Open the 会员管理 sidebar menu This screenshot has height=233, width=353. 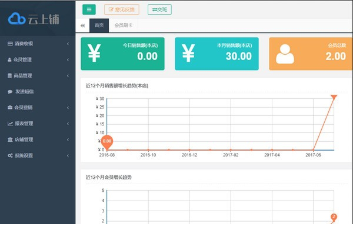[x=38, y=59]
